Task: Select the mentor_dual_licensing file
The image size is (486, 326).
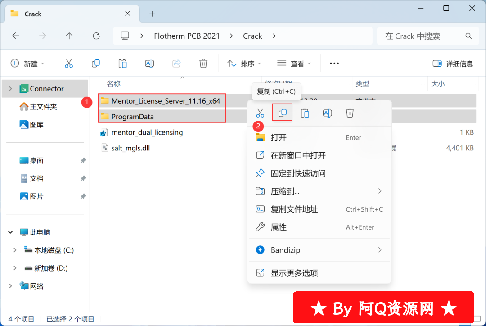Action: click(147, 132)
